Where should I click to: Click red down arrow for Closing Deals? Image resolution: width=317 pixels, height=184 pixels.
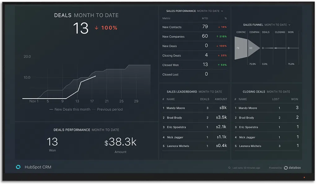pyautogui.click(x=219, y=55)
